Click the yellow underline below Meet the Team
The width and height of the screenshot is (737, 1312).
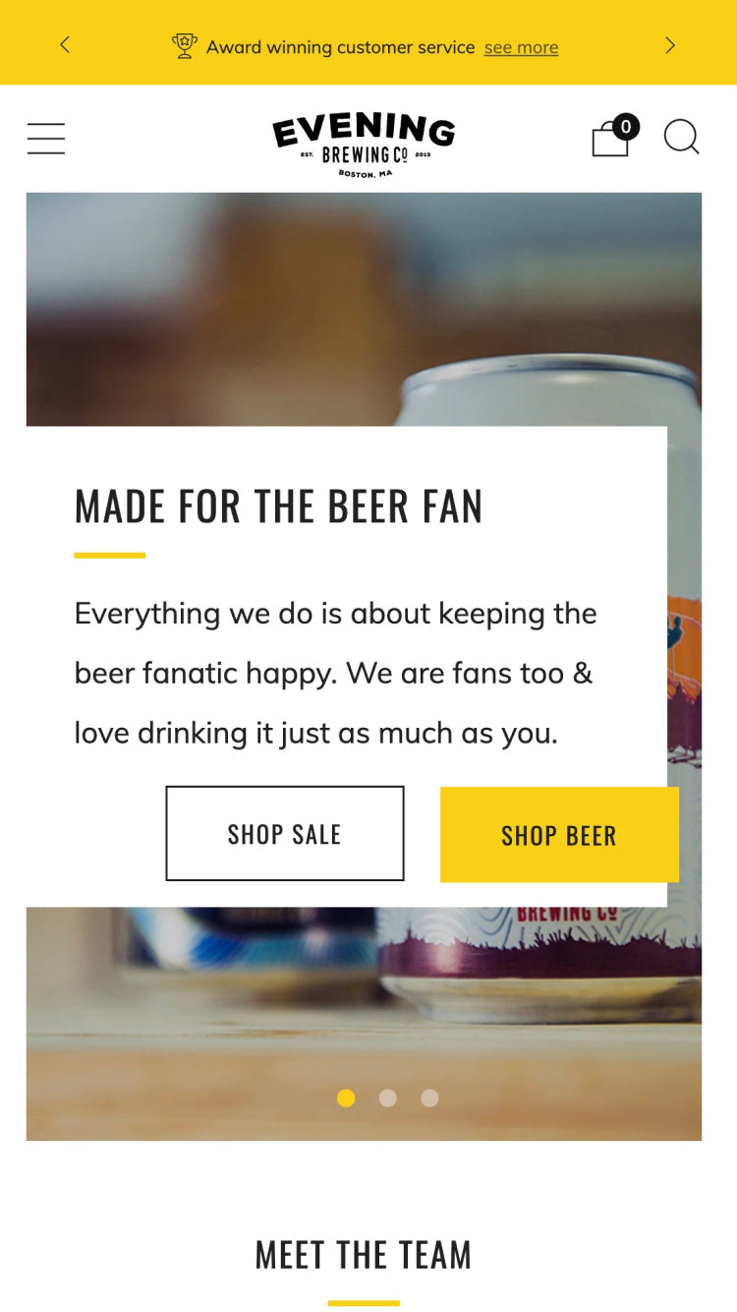click(x=364, y=1303)
